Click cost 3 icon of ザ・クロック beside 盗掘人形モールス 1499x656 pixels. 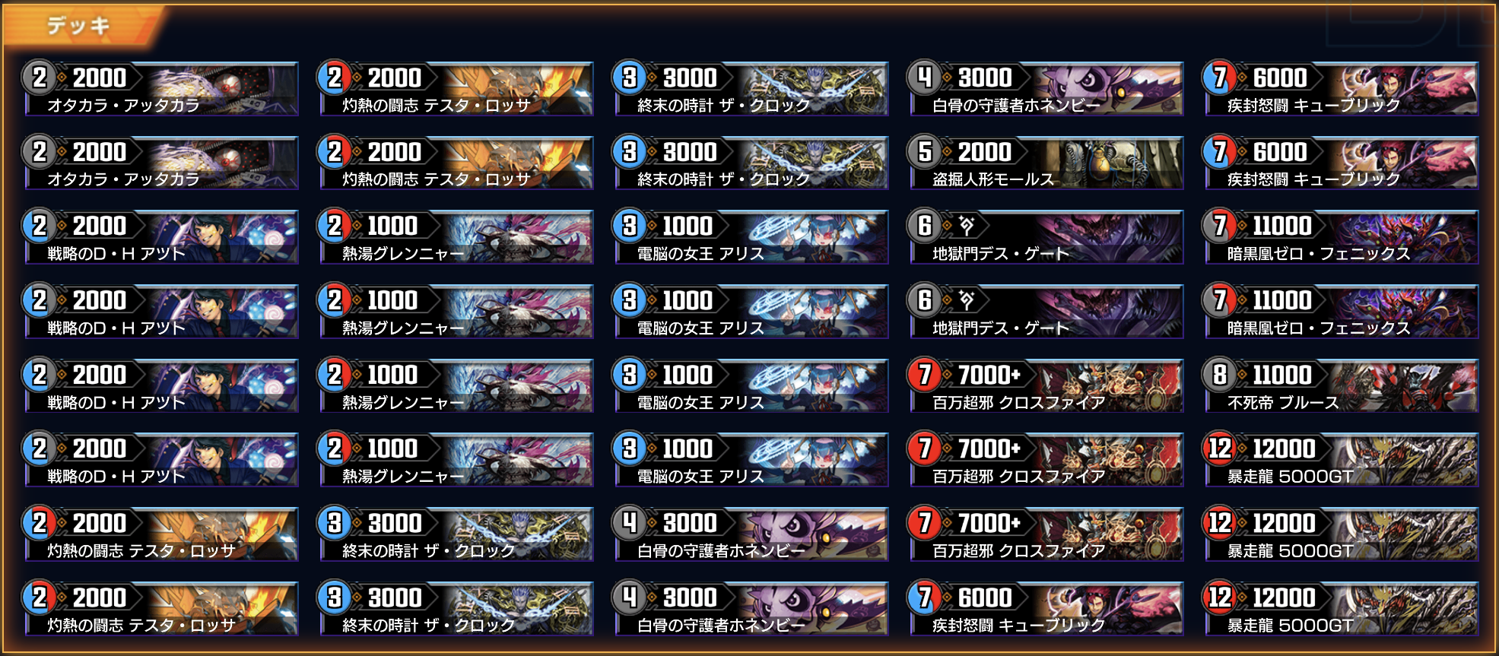(x=629, y=152)
